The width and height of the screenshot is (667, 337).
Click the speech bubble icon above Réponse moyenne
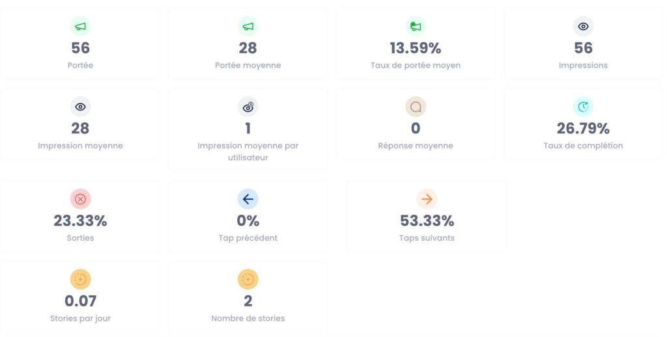click(416, 107)
